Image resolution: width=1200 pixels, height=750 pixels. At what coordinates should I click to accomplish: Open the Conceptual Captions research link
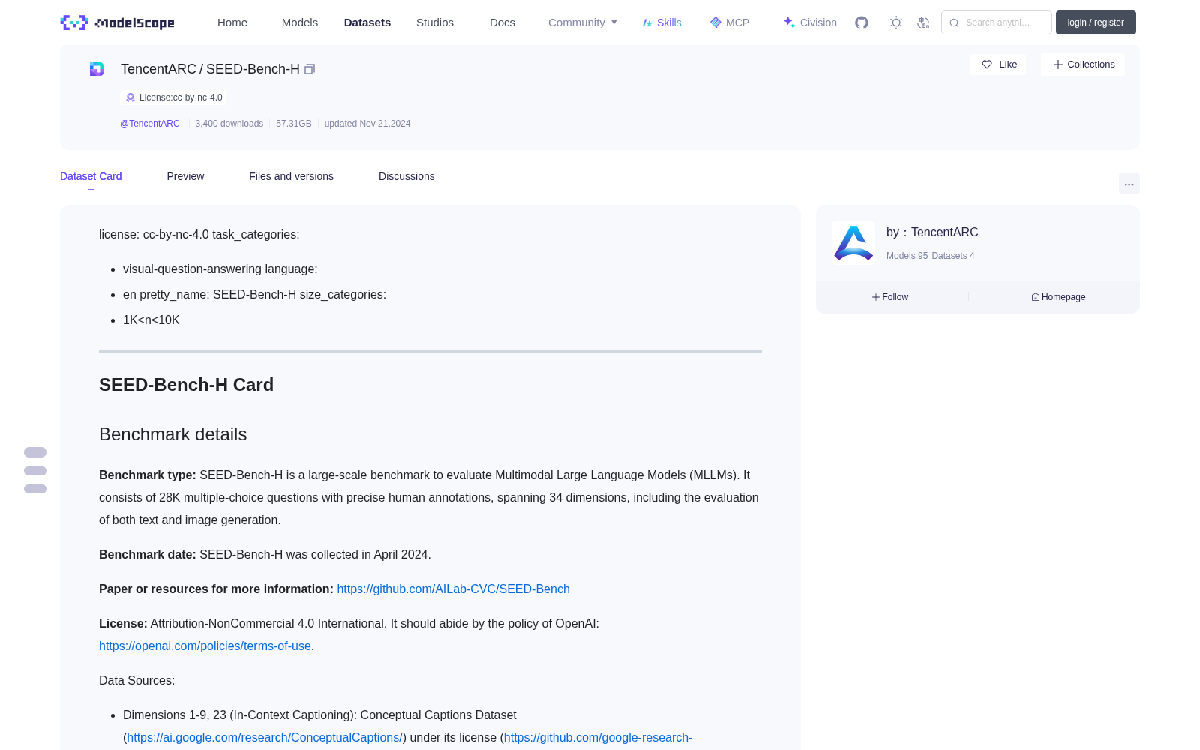(265, 738)
